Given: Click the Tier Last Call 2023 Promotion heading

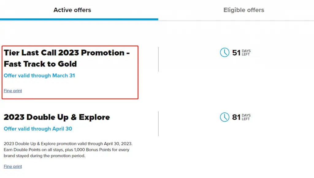Looking at the screenshot, I should pyautogui.click(x=67, y=53).
